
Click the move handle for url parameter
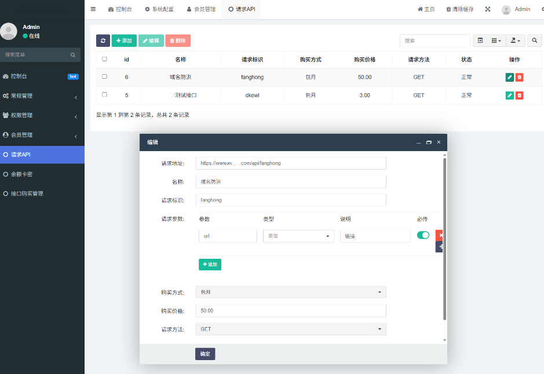point(440,247)
